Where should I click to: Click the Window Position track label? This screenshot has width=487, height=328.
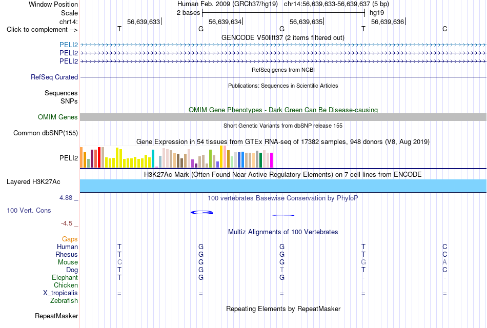pos(53,4)
